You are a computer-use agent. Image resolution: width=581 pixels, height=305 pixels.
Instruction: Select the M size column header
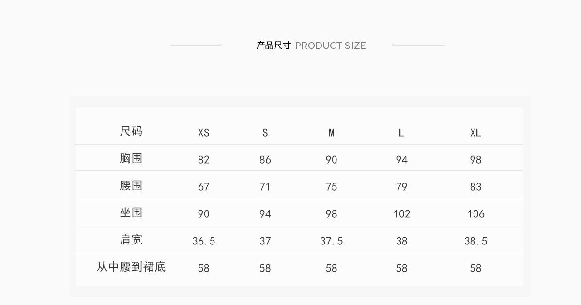point(331,133)
